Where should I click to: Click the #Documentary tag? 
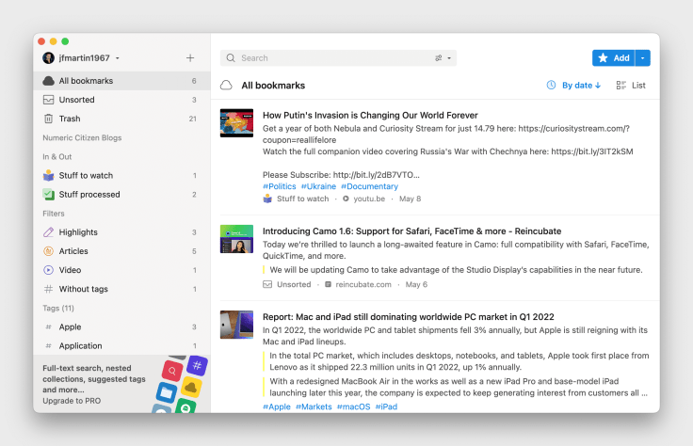(x=369, y=186)
